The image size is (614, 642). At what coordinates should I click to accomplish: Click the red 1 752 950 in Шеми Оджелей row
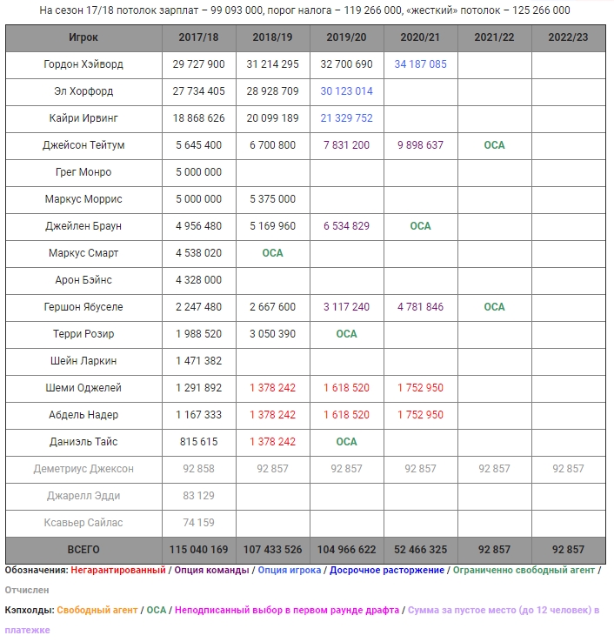[x=420, y=388]
